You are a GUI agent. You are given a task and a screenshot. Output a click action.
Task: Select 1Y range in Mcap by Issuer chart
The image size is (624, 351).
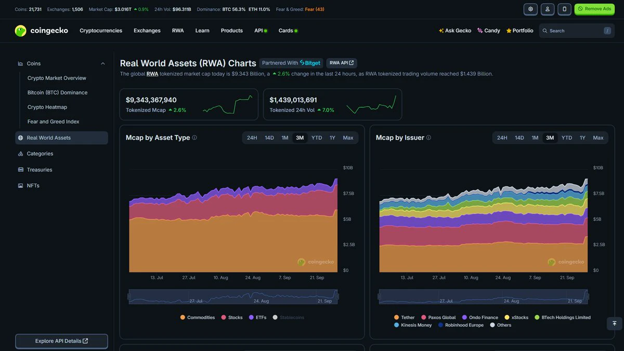tap(582, 138)
